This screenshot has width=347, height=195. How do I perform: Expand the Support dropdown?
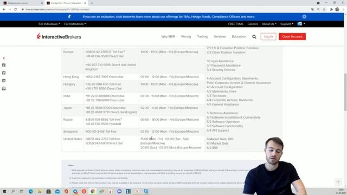tap(287, 24)
